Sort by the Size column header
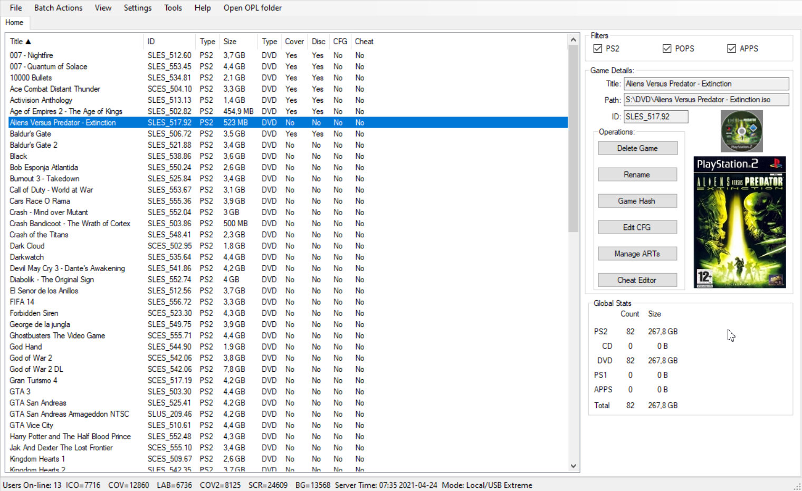Image resolution: width=802 pixels, height=491 pixels. pyautogui.click(x=238, y=41)
